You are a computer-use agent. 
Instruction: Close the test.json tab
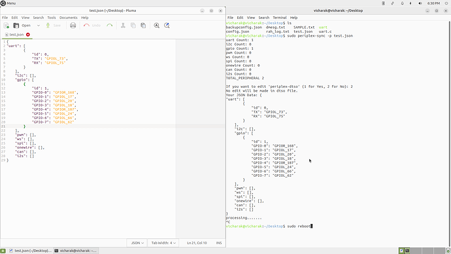click(x=28, y=35)
